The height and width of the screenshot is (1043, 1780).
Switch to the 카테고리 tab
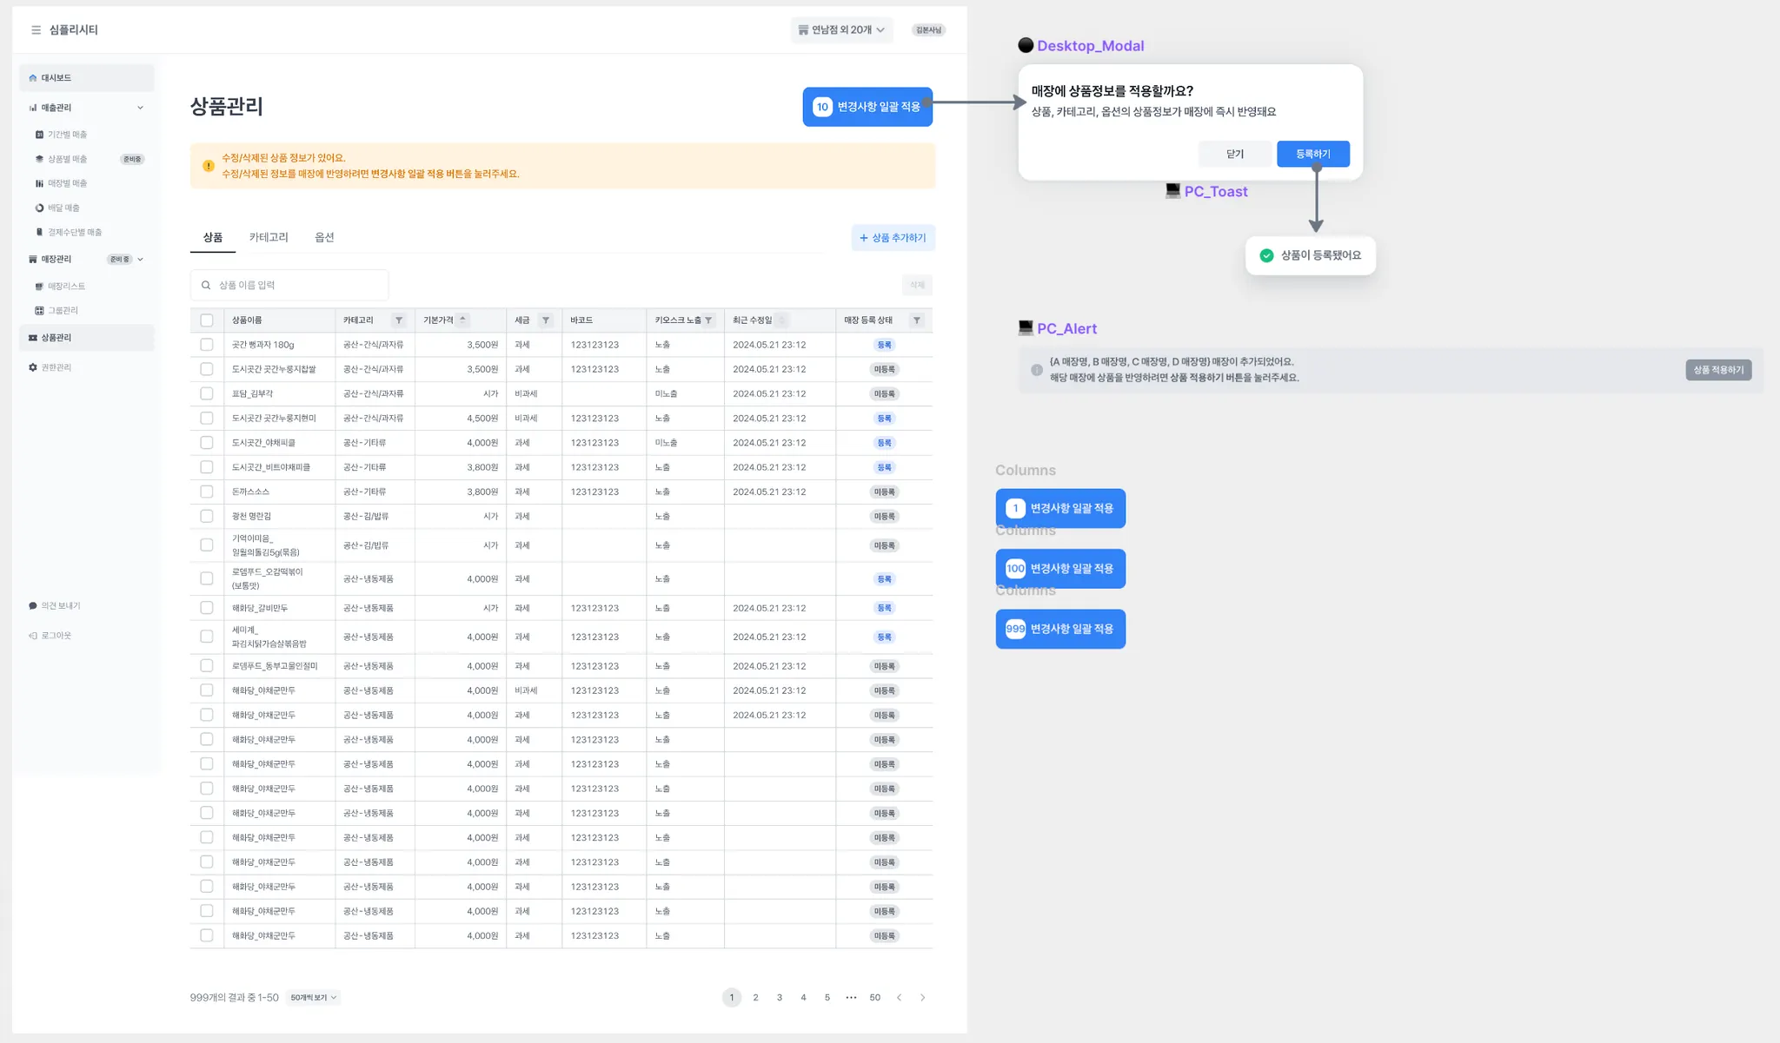(269, 237)
